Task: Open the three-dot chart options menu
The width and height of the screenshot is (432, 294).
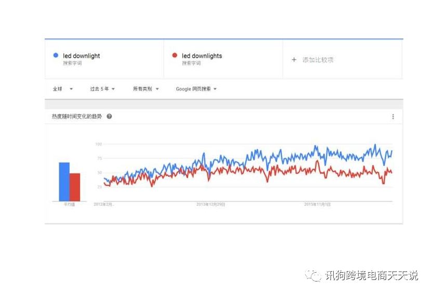Action: 393,117
